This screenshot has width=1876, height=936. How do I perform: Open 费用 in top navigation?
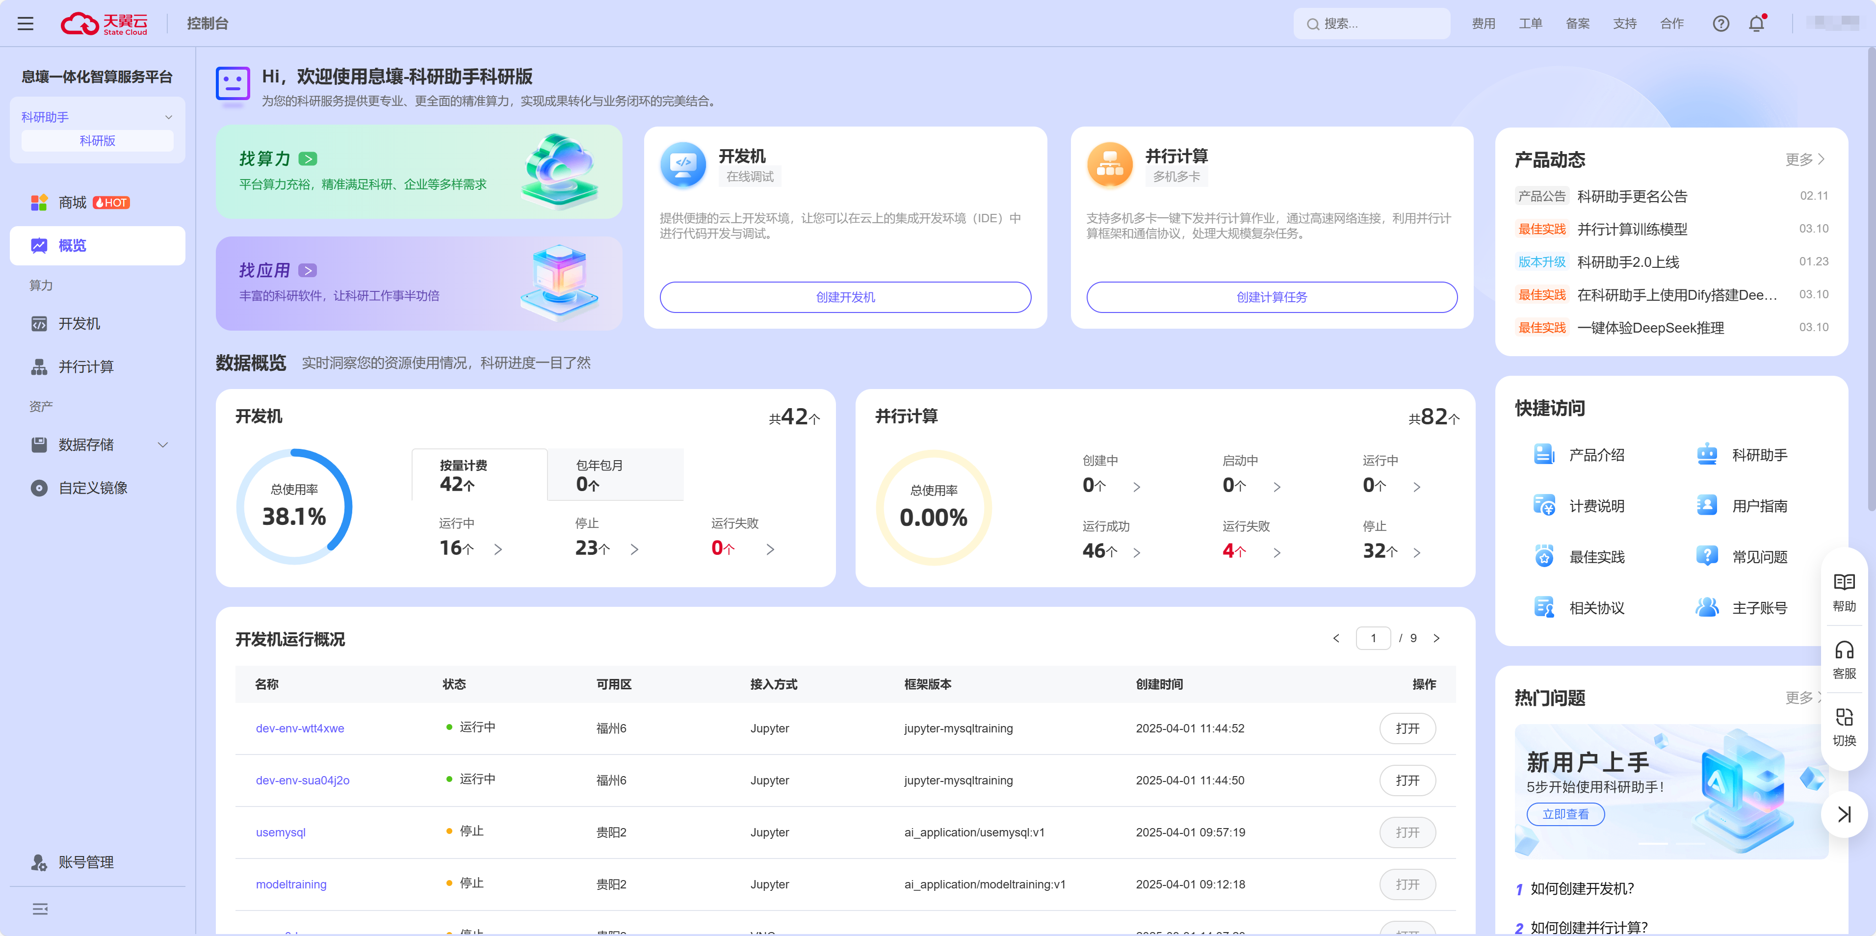[1483, 24]
